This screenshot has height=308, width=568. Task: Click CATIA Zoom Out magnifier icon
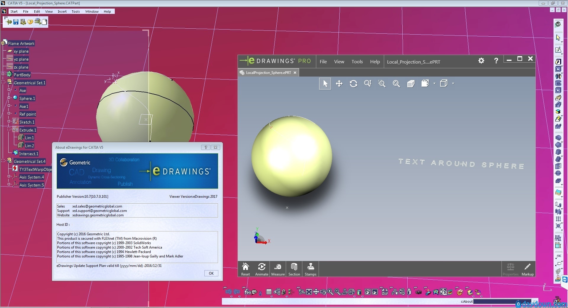pos(337,292)
